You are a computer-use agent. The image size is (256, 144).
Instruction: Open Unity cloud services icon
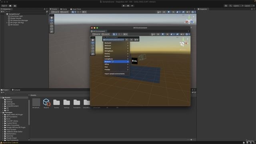click(x=10, y=6)
